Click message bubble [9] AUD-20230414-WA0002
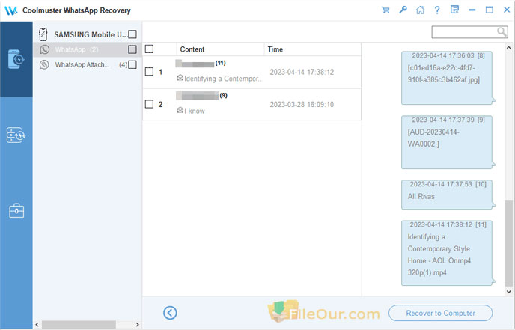This screenshot has height=330, width=515. tap(448, 142)
